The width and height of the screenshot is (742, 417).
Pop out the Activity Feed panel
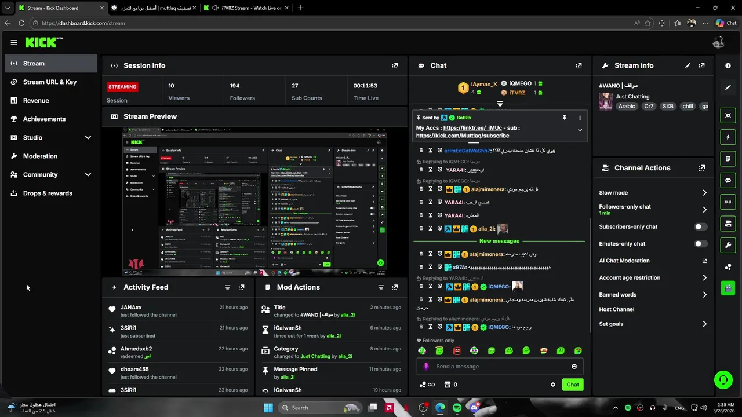click(x=242, y=287)
